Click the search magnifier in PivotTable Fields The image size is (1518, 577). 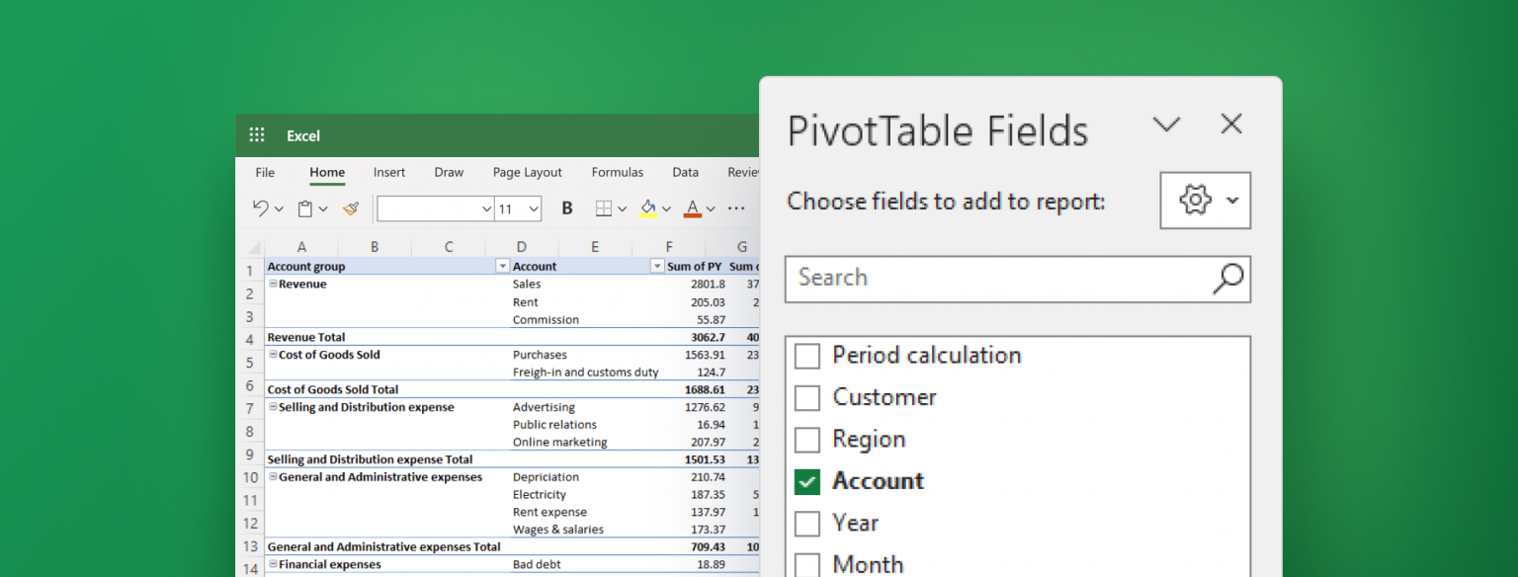point(1225,280)
